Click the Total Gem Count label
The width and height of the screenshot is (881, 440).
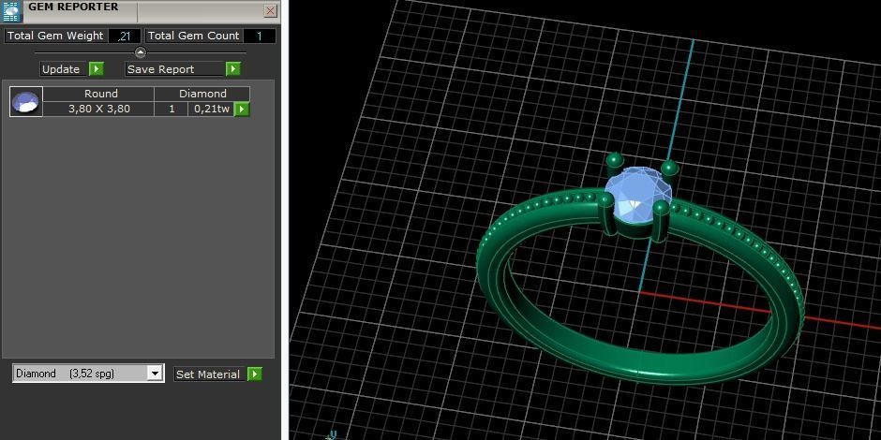point(193,36)
